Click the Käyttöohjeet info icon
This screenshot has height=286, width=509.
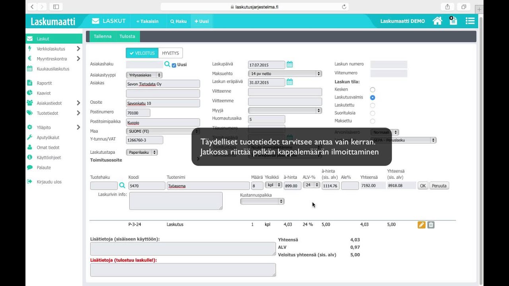(29, 157)
